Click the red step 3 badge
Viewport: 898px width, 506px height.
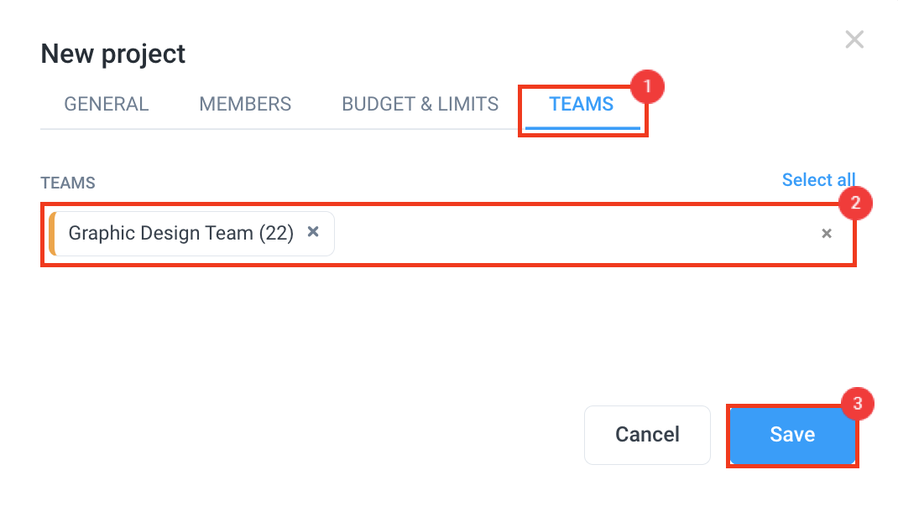(x=858, y=403)
